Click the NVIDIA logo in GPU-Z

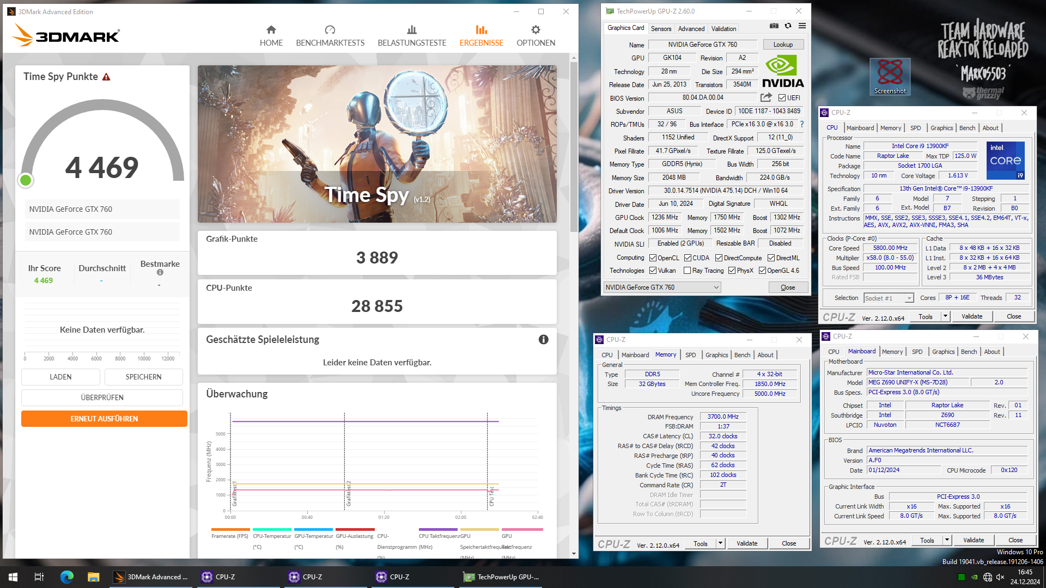tap(783, 71)
